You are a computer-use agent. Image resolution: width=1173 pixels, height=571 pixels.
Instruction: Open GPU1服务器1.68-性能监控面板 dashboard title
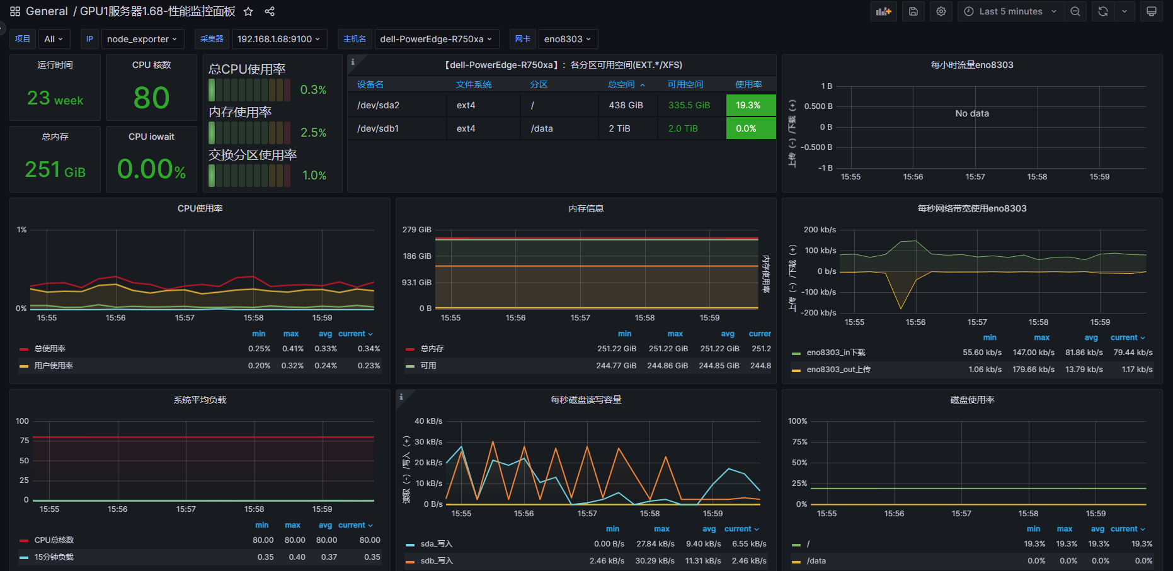(157, 11)
